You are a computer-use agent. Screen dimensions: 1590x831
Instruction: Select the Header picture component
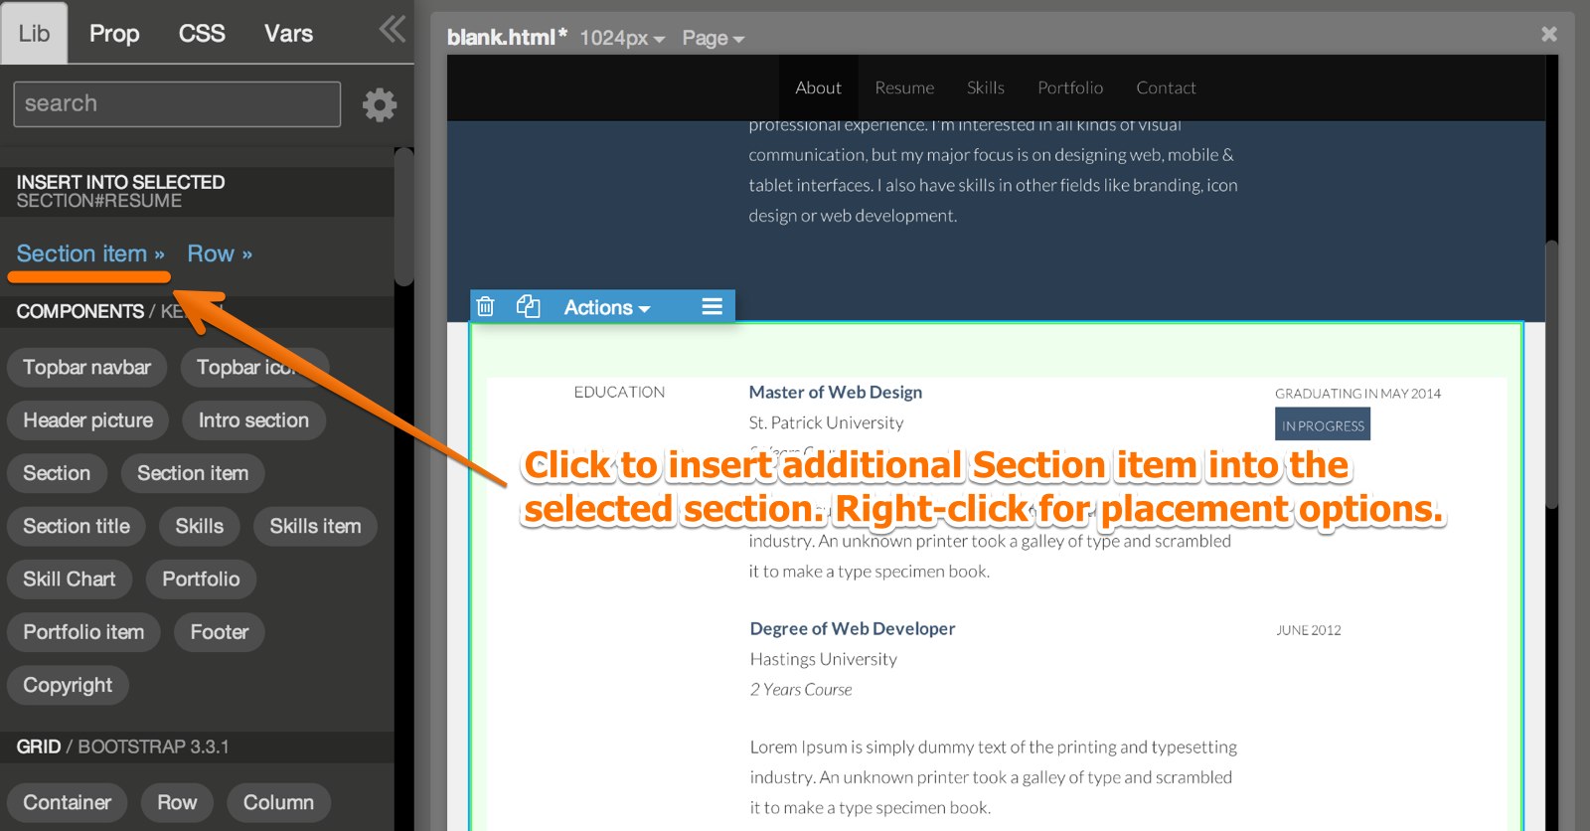pyautogui.click(x=87, y=420)
